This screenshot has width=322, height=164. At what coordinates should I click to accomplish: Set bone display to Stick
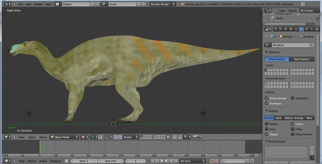(x=279, y=118)
